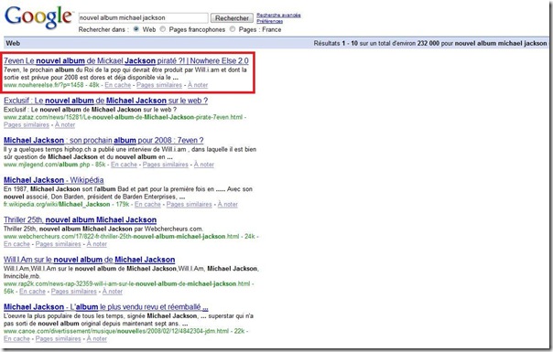Click 'À noter' for nowhereelse.fr result
Image resolution: width=553 pixels, height=352 pixels.
[x=198, y=85]
